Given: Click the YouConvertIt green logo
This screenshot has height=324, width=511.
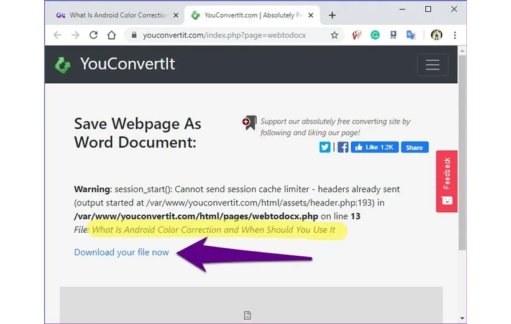Looking at the screenshot, I should tap(63, 65).
